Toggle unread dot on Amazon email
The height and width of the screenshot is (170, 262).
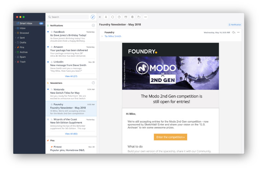click(x=48, y=47)
